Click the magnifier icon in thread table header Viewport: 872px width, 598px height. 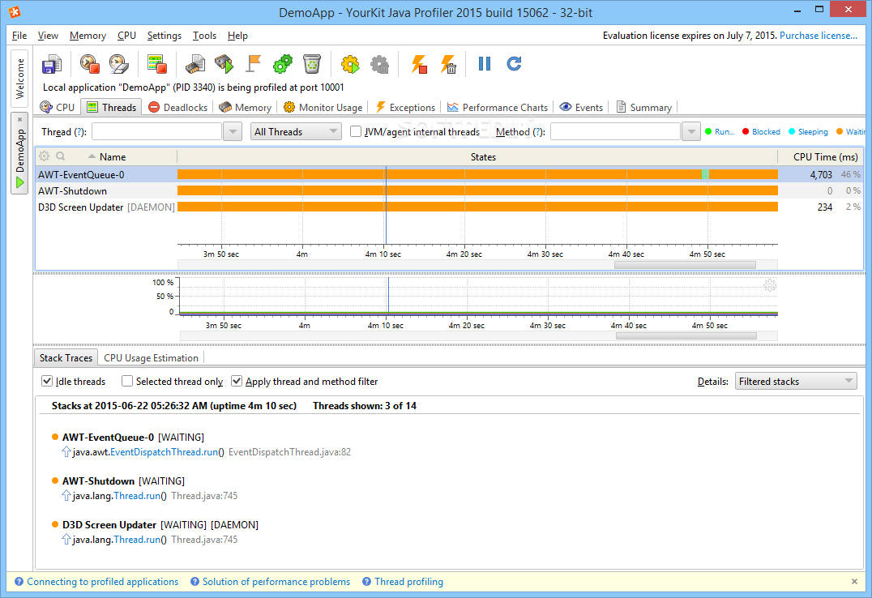pyautogui.click(x=60, y=156)
